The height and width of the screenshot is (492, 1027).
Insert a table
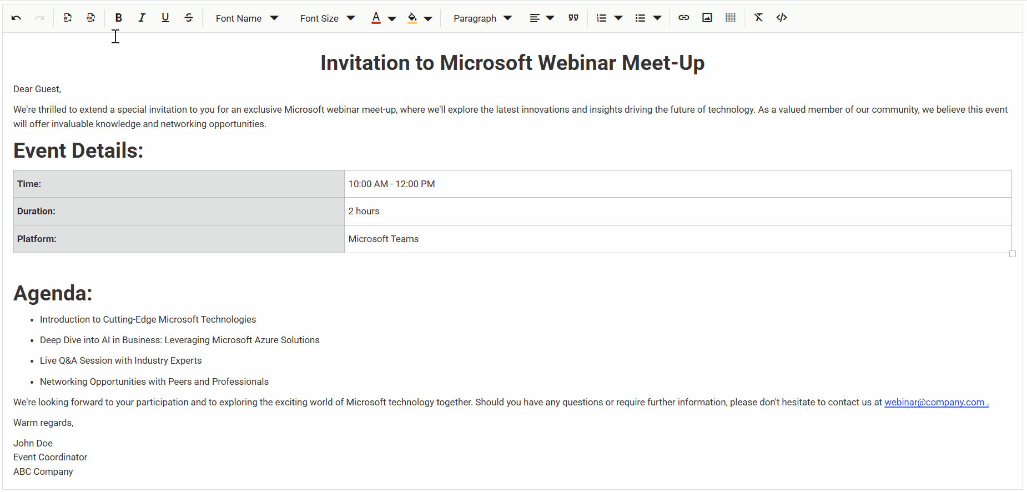731,18
